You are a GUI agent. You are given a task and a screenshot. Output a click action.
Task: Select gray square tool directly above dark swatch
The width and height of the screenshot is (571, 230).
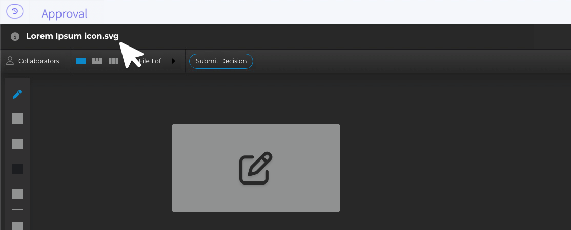pos(17,144)
